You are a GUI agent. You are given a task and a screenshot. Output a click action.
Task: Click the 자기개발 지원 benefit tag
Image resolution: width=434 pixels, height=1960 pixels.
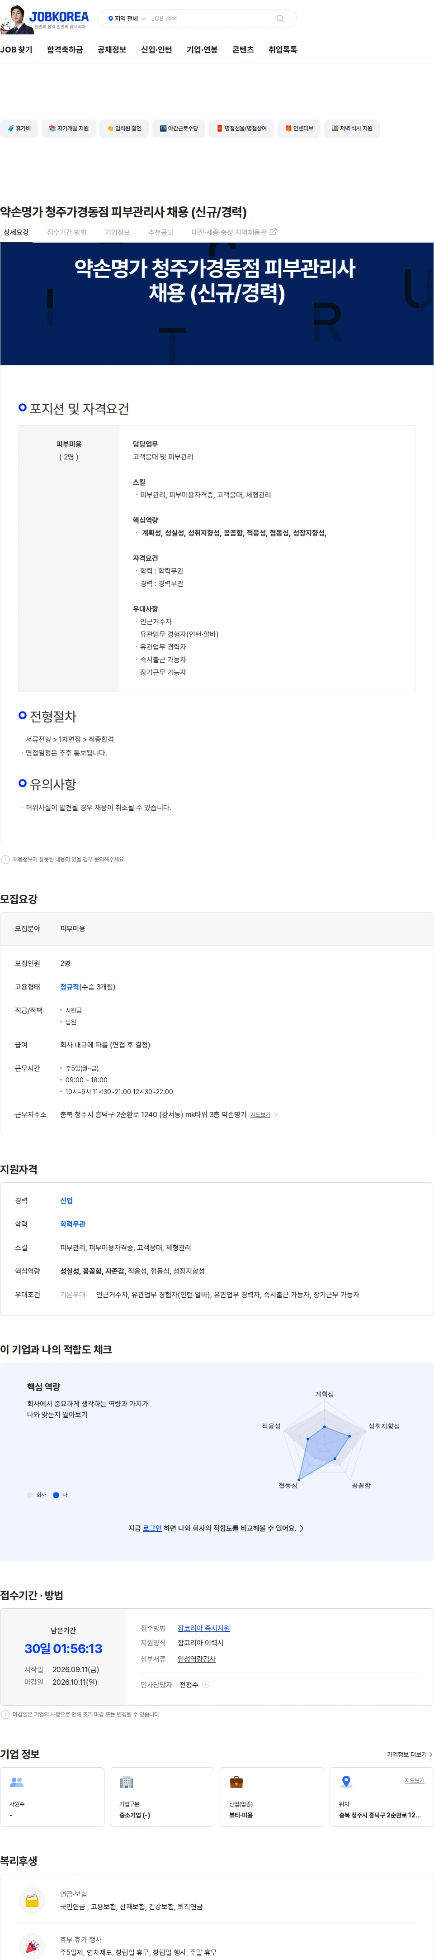(68, 128)
